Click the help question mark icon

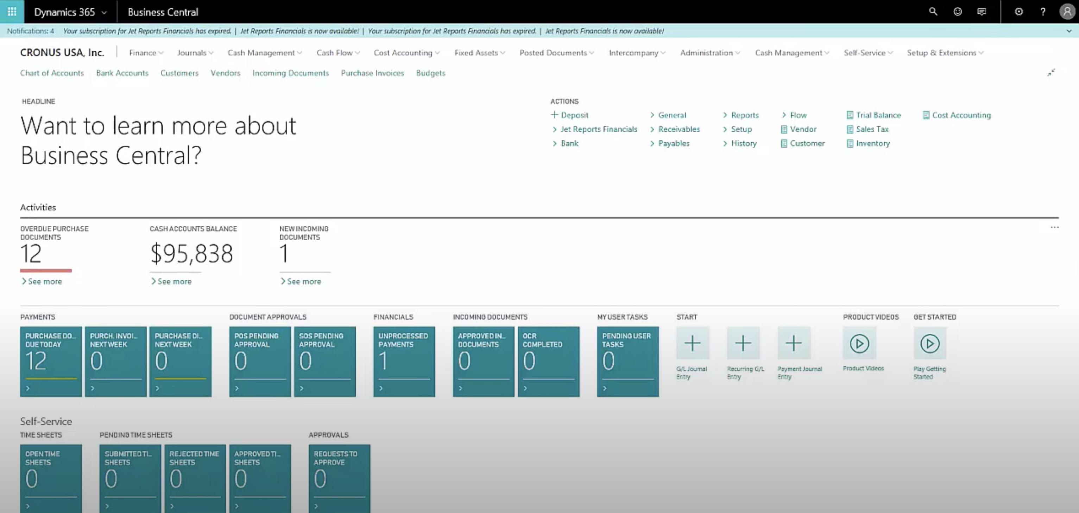[x=1043, y=12]
